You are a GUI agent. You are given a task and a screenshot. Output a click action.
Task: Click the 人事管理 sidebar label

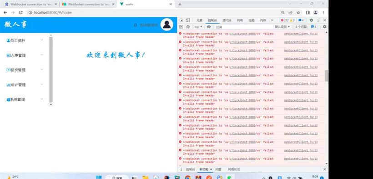coord(18,55)
